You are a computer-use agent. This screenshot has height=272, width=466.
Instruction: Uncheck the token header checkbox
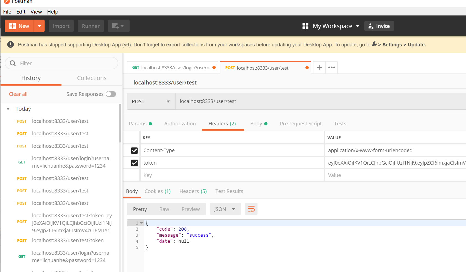134,163
